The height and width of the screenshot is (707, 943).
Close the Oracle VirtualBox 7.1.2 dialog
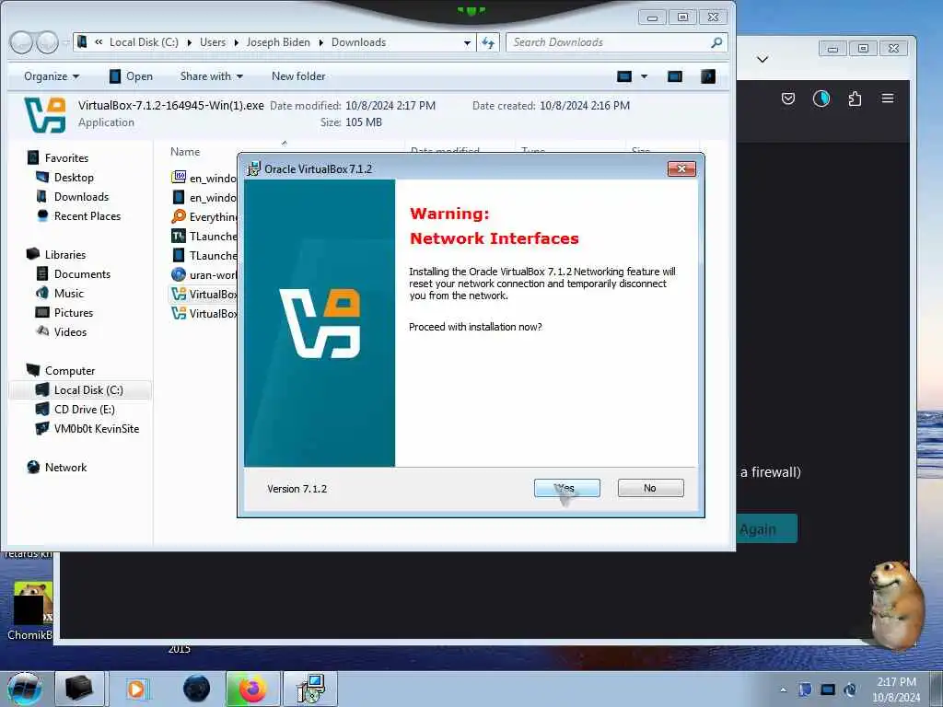pos(681,169)
